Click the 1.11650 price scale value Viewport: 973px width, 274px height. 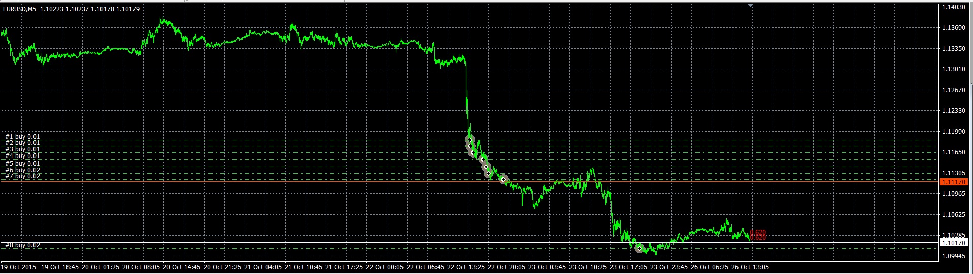click(953, 152)
